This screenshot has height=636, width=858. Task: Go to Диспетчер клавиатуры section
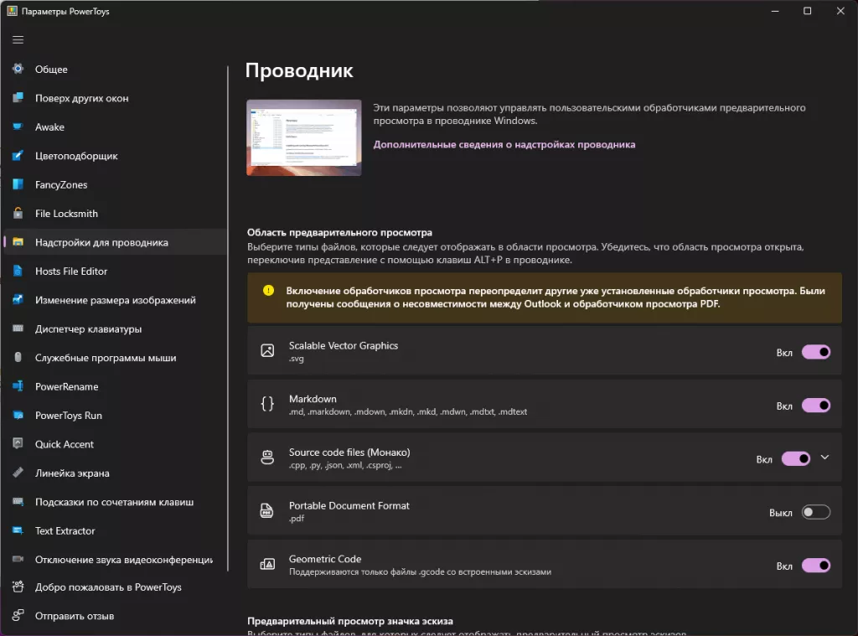(88, 329)
